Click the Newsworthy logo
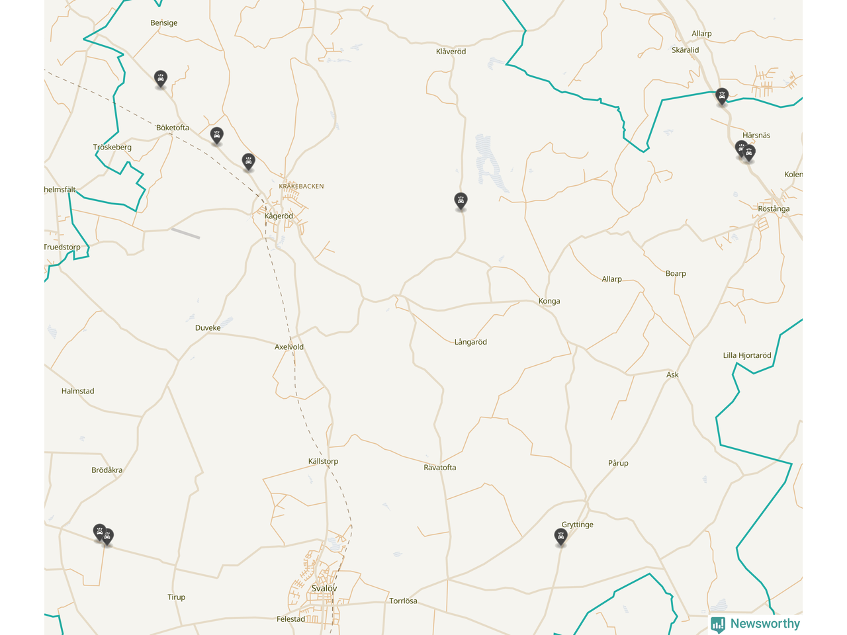This screenshot has height=635, width=847. click(x=755, y=624)
